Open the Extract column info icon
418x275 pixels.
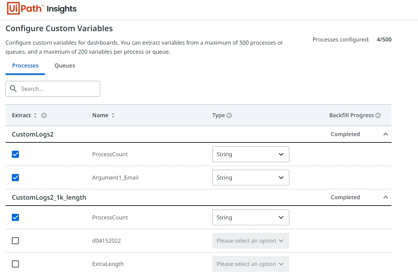44,115
